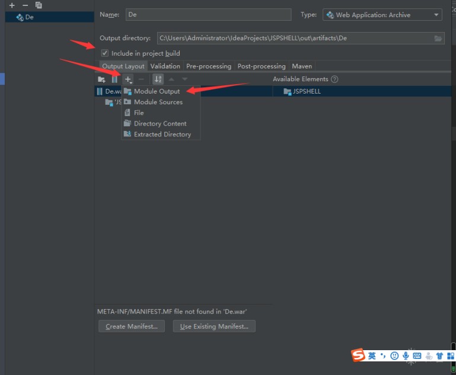Select the De artifact in the list
456x375 pixels.
49,17
